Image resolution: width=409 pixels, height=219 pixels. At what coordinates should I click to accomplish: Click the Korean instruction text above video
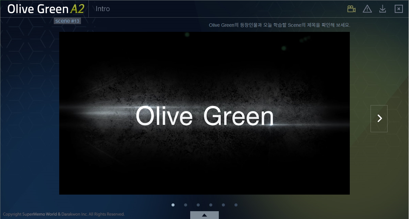(279, 25)
